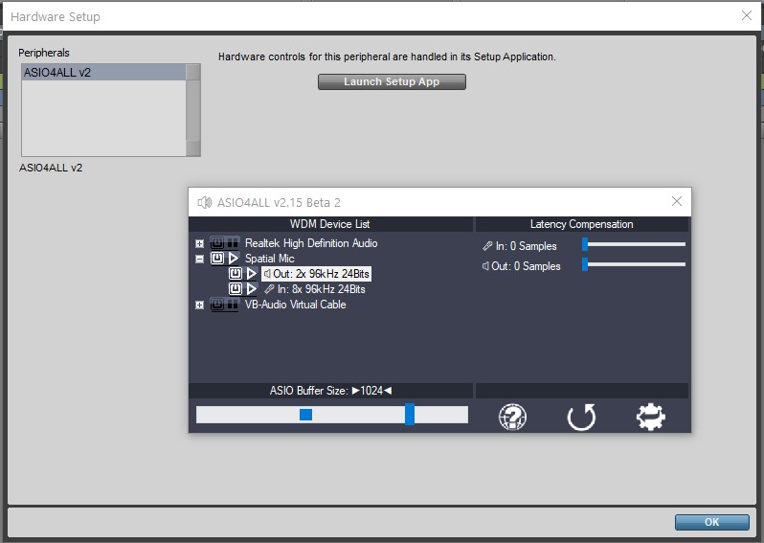Image resolution: width=764 pixels, height=543 pixels.
Task: Click the Out latency compensation slider
Action: (634, 264)
